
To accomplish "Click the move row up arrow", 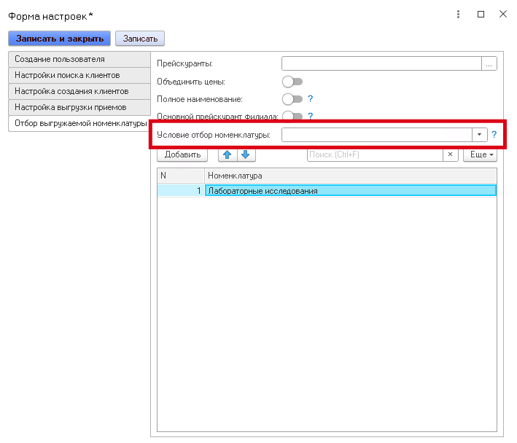I will pyautogui.click(x=228, y=154).
